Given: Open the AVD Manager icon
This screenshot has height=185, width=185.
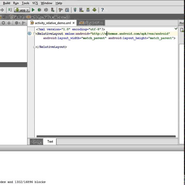Looking at the screenshot, I should pos(81,10).
